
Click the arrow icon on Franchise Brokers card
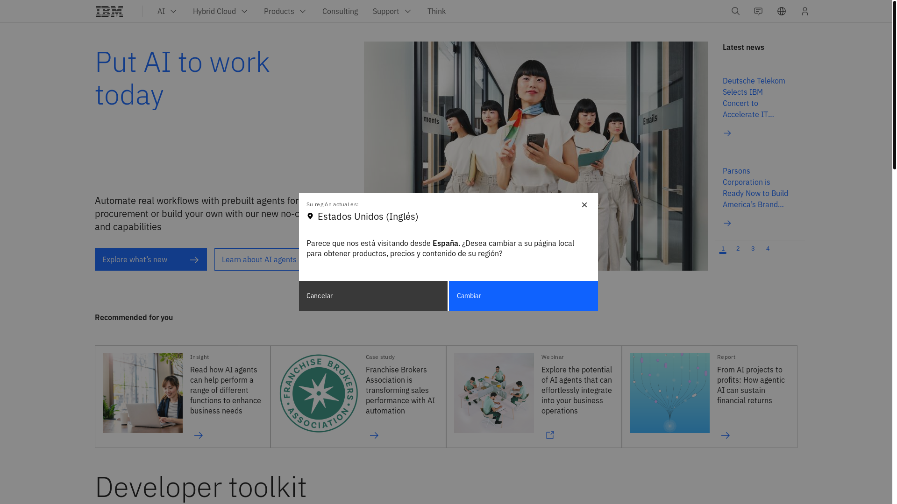click(374, 435)
